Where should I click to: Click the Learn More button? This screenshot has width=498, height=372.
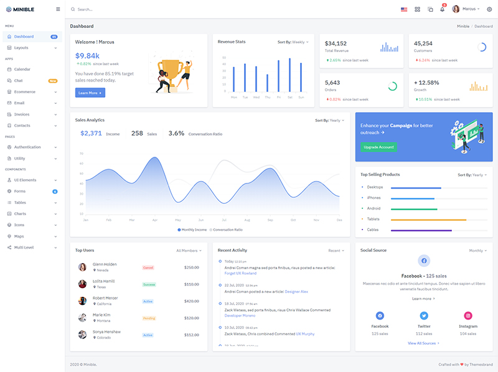(90, 93)
